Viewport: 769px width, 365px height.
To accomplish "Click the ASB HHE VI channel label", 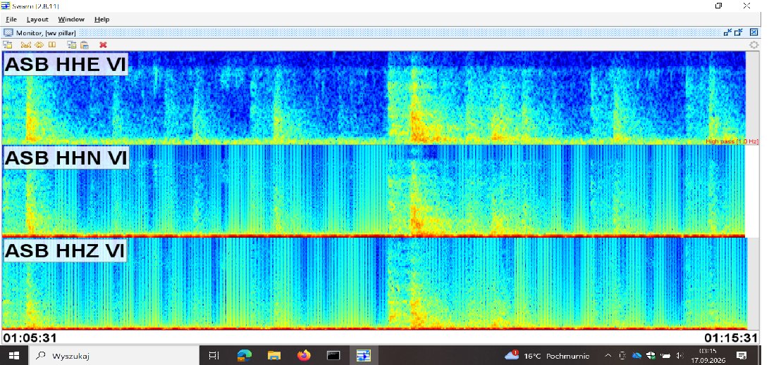I will (66, 65).
